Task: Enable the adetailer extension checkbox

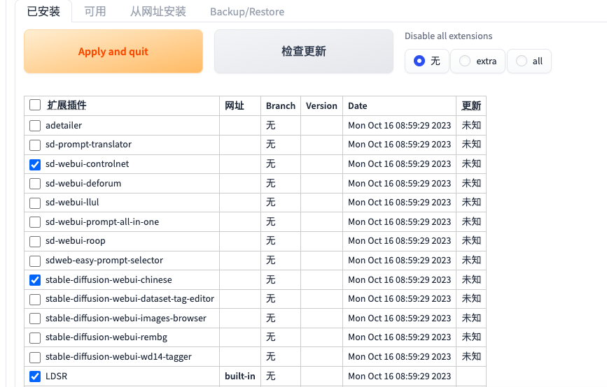Action: [x=35, y=126]
